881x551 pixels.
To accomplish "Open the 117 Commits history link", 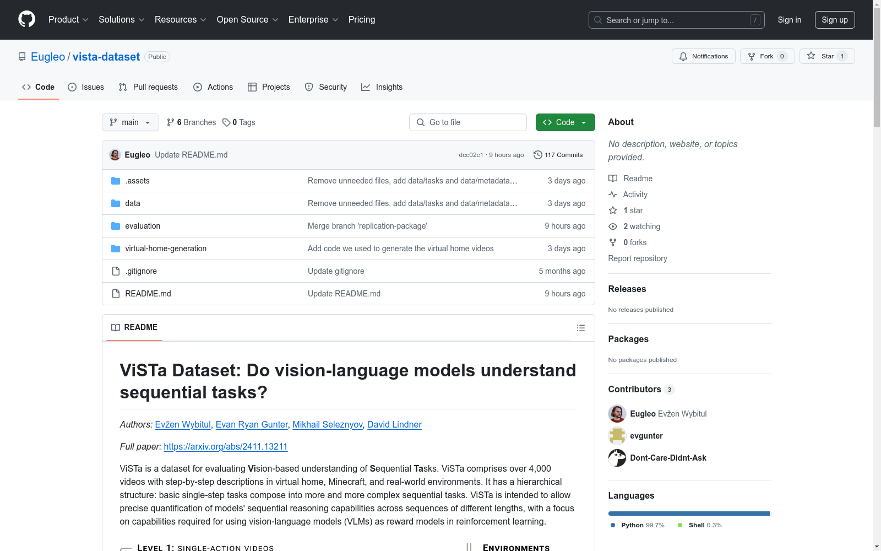I will [x=558, y=155].
